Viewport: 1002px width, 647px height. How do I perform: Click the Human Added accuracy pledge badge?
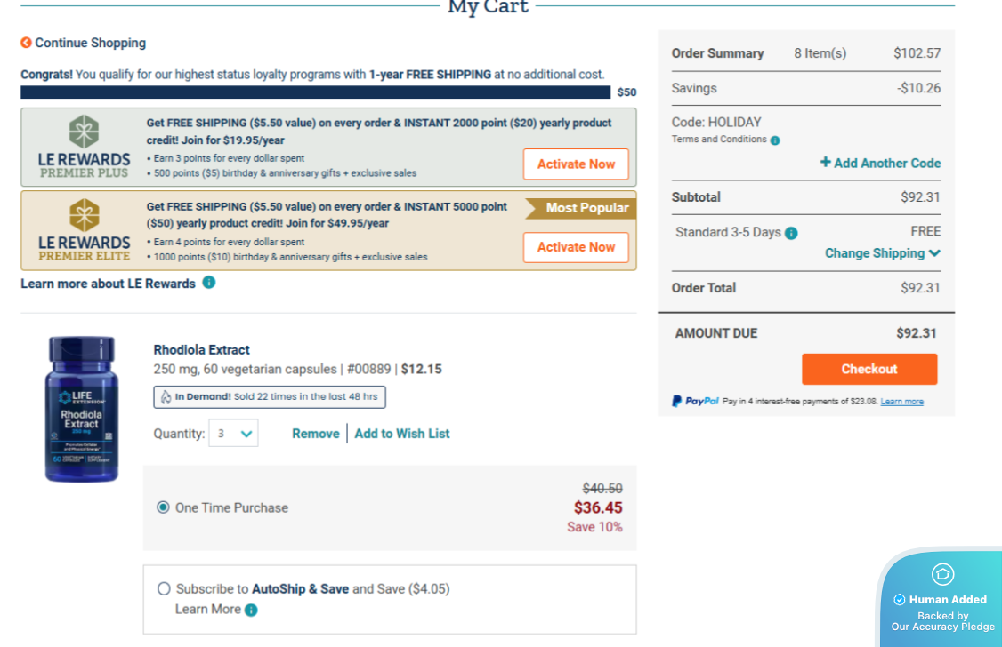point(942,600)
